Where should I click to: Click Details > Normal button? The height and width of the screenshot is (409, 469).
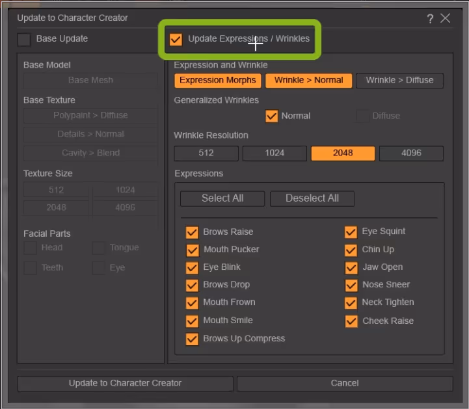90,135
